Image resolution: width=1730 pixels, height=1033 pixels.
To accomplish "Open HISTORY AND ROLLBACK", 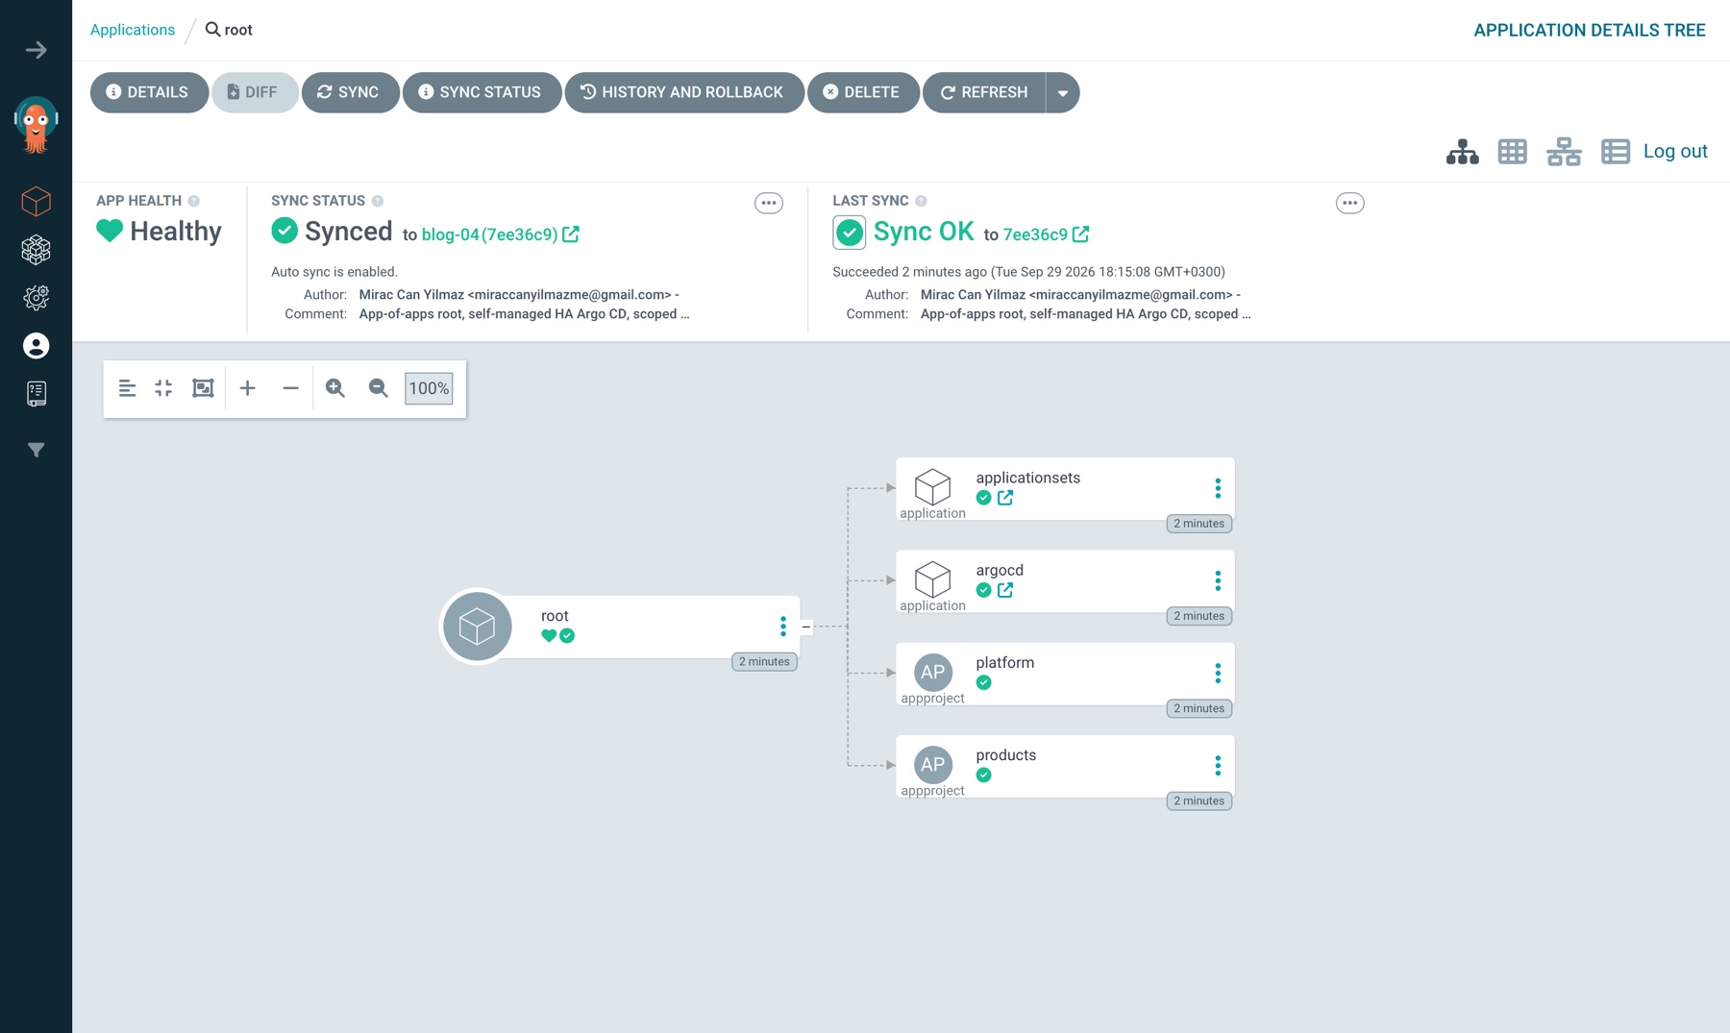I will click(684, 93).
